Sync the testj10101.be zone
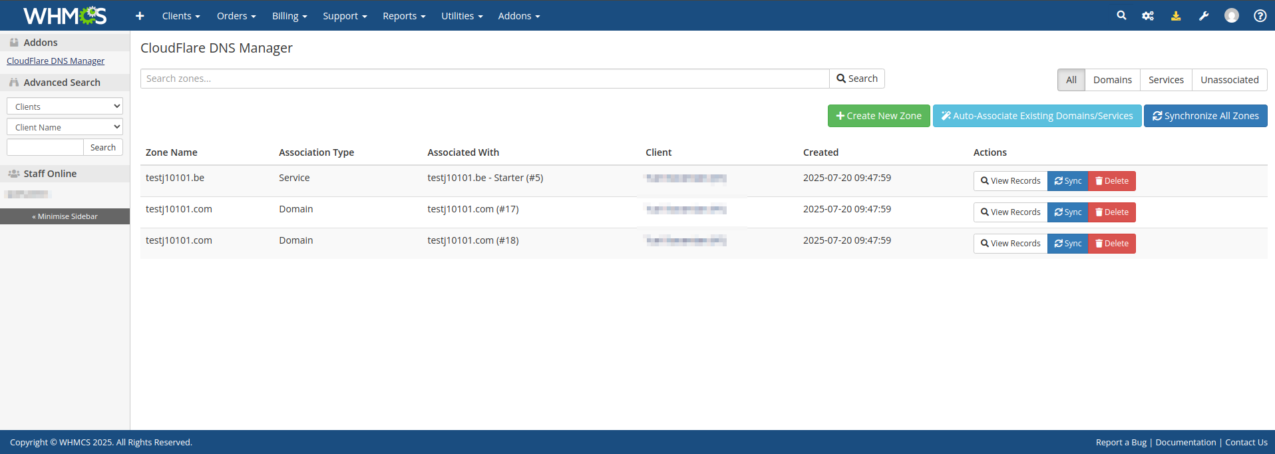Viewport: 1275px width, 454px height. pos(1068,181)
